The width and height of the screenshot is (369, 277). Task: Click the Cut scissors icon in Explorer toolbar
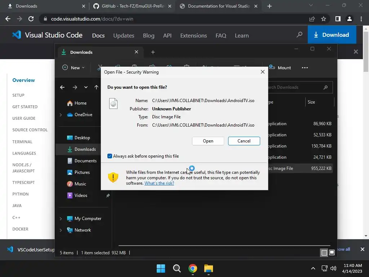point(99,67)
